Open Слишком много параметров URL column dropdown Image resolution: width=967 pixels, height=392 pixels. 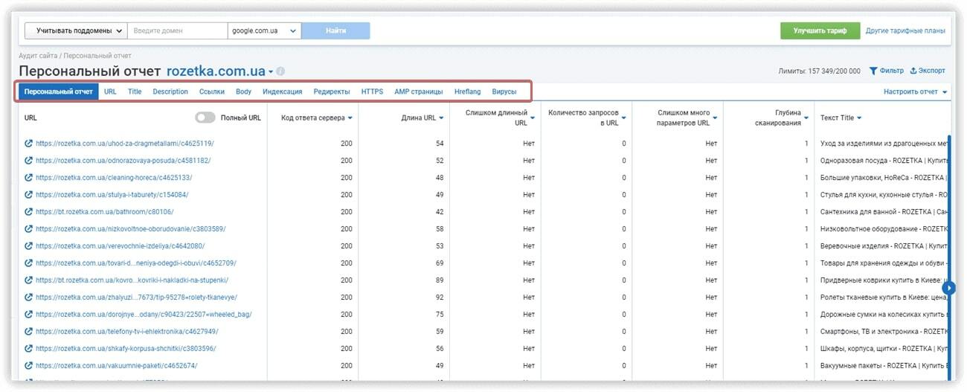coord(716,118)
